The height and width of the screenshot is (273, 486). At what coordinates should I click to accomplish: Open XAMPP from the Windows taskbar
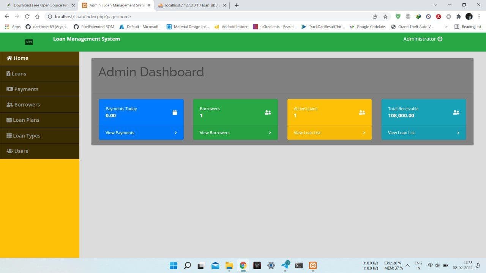(313, 265)
